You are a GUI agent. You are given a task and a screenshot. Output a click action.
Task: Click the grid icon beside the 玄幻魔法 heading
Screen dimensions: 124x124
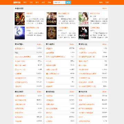click(15, 44)
